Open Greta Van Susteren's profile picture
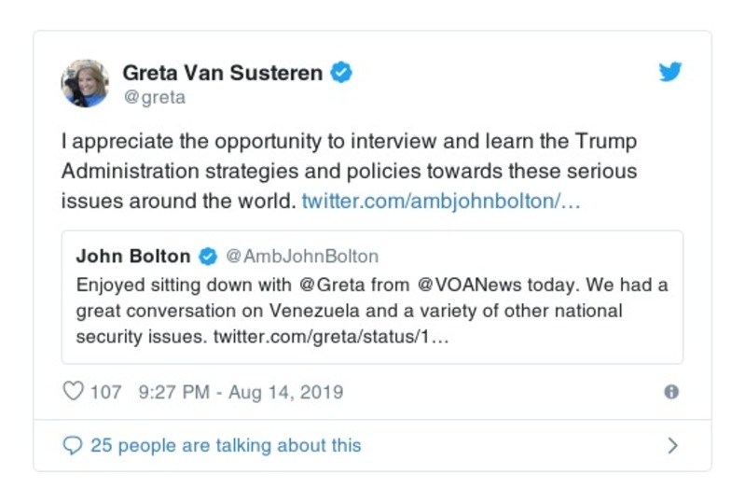The width and height of the screenshot is (745, 502). (x=86, y=83)
